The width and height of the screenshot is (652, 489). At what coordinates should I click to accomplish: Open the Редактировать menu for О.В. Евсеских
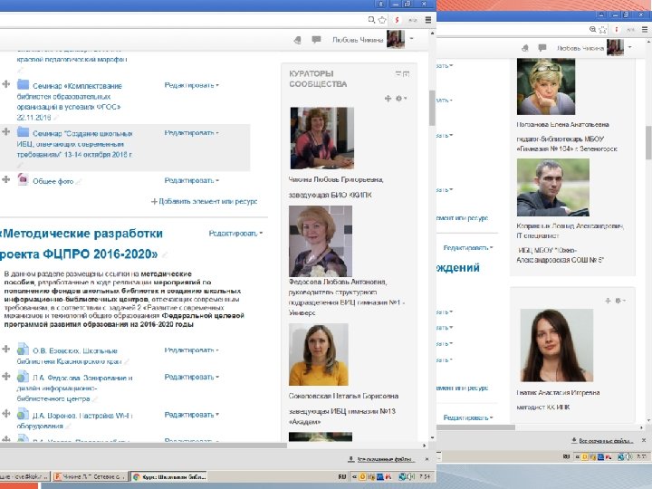coord(191,350)
